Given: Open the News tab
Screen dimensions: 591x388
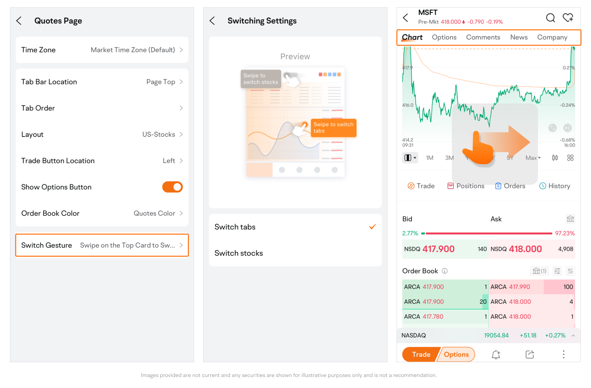Looking at the screenshot, I should 518,38.
